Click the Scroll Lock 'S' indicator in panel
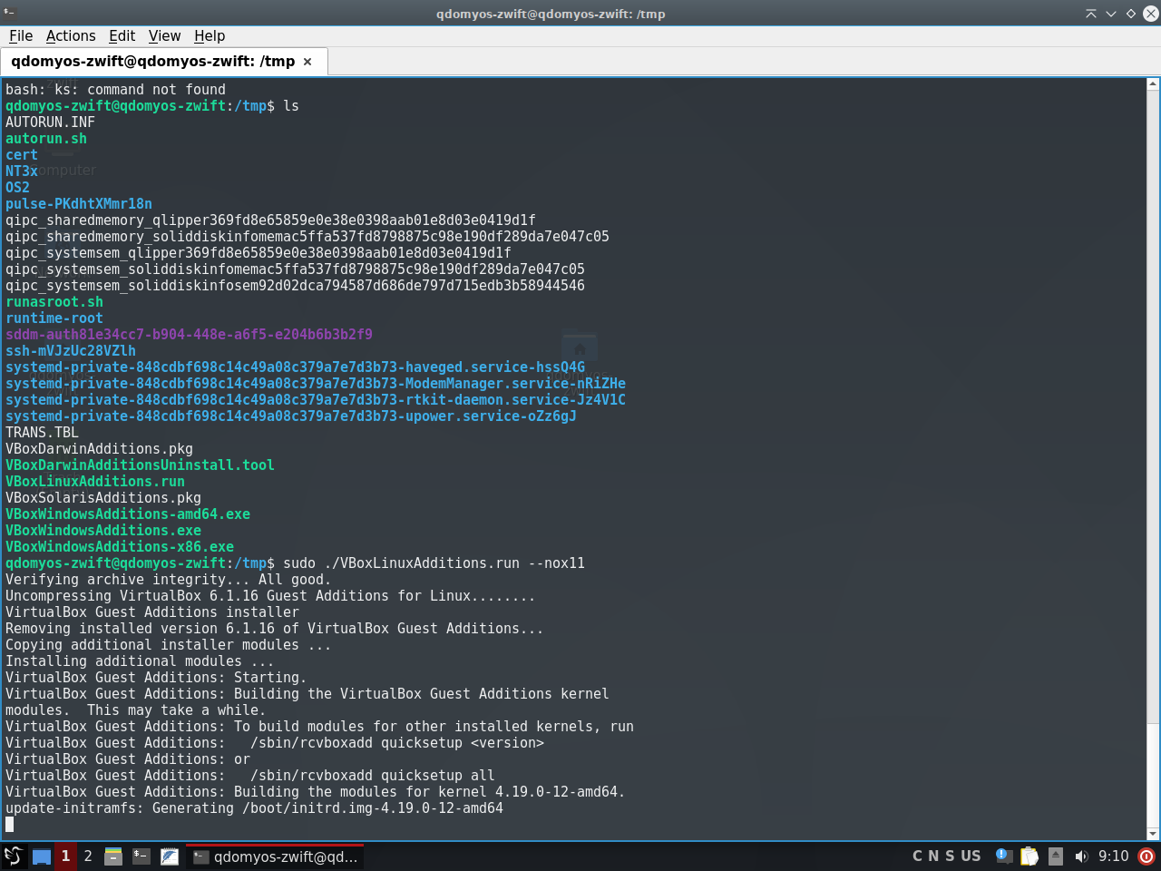This screenshot has width=1161, height=871. pos(950,856)
